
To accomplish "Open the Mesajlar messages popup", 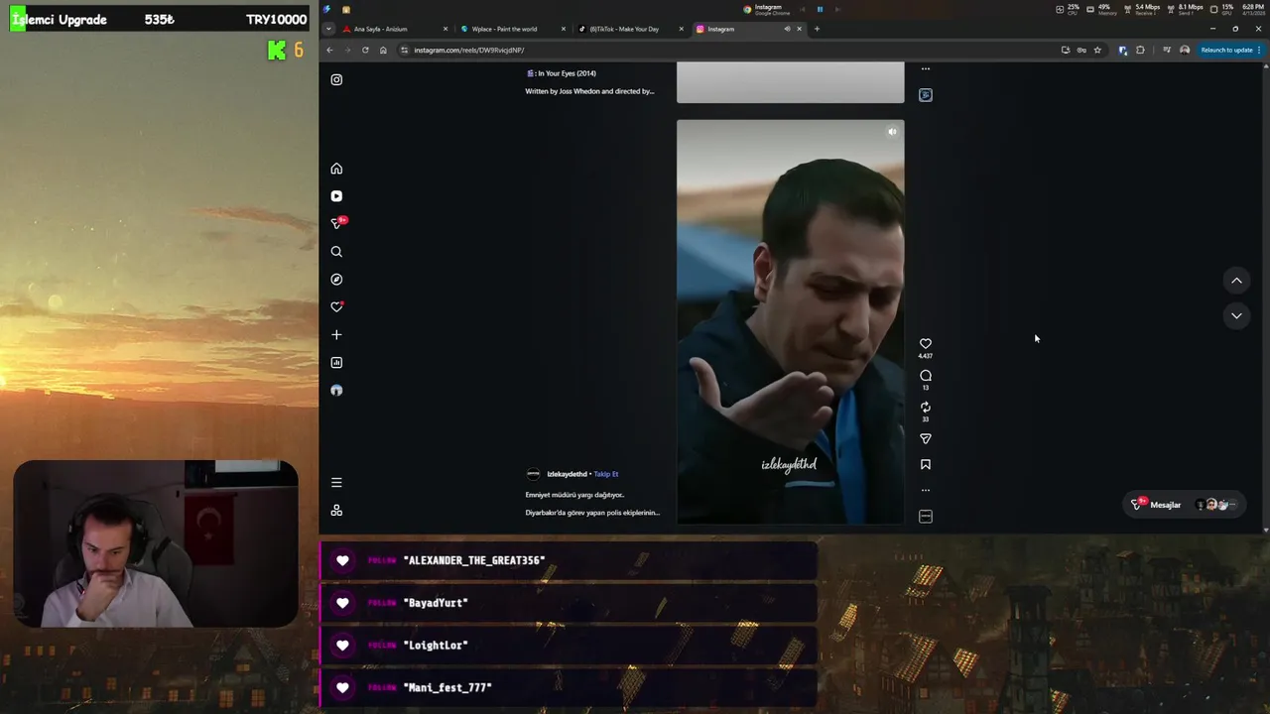I will [x=1186, y=505].
